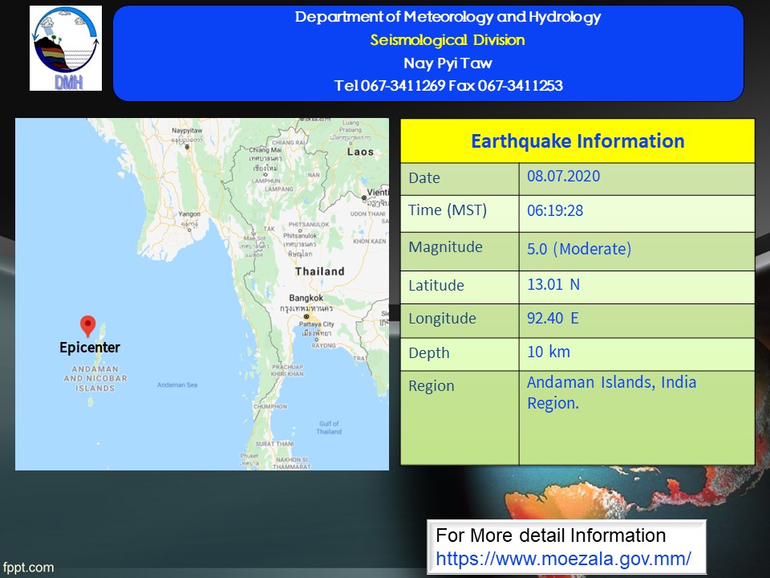The image size is (770, 578).
Task: Click the fppt.com watermark text
Action: (x=28, y=568)
